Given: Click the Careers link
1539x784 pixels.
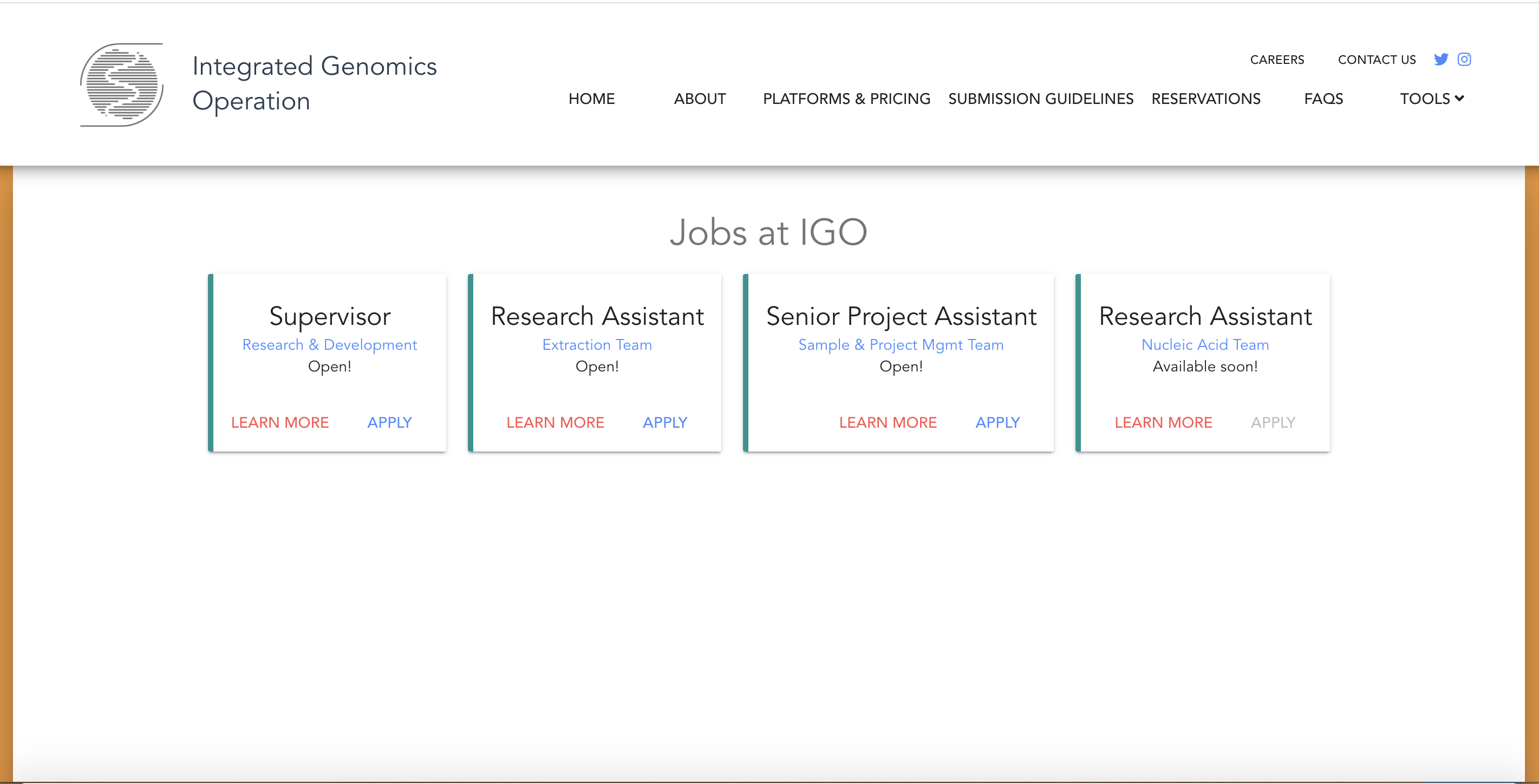Looking at the screenshot, I should 1277,60.
